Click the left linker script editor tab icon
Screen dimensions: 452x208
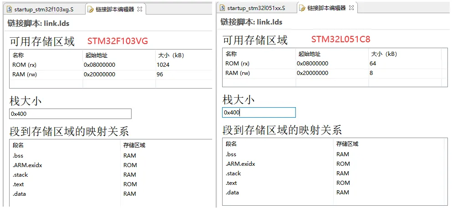point(91,10)
